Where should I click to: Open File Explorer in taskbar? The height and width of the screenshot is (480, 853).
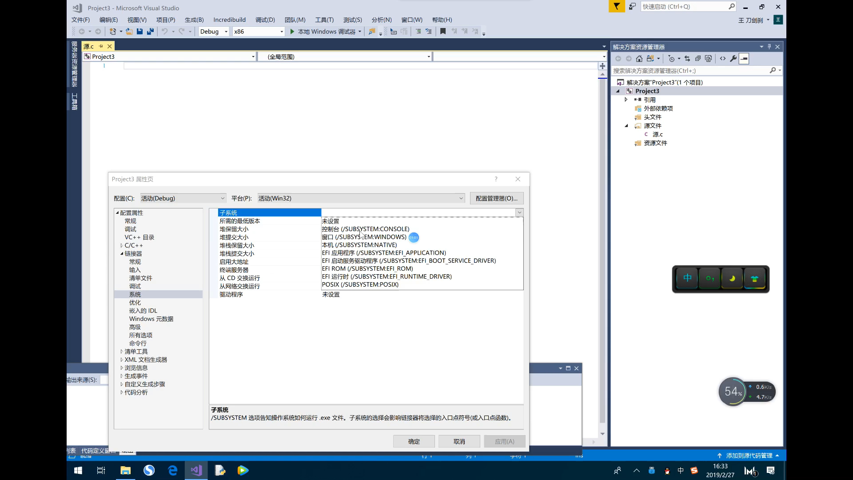click(x=126, y=470)
